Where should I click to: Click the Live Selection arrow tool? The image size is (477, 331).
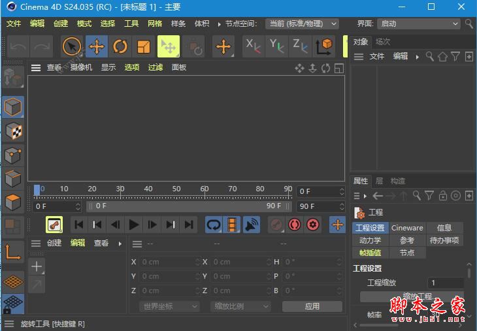[72, 46]
